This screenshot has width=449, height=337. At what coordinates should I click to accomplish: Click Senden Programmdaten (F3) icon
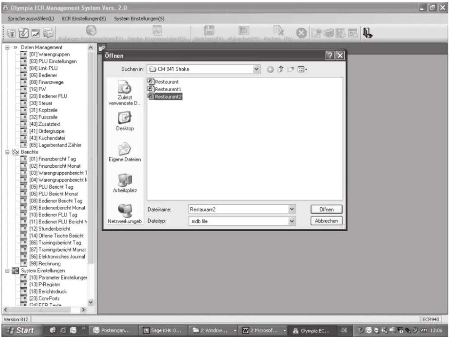click(157, 30)
